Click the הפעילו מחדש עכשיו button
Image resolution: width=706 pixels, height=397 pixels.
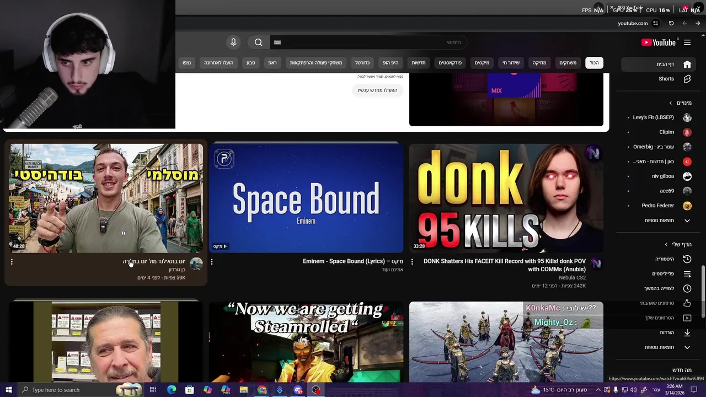tap(377, 90)
